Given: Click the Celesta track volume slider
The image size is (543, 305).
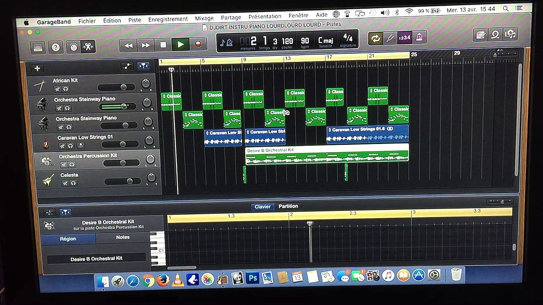Looking at the screenshot, I should click(x=123, y=181).
